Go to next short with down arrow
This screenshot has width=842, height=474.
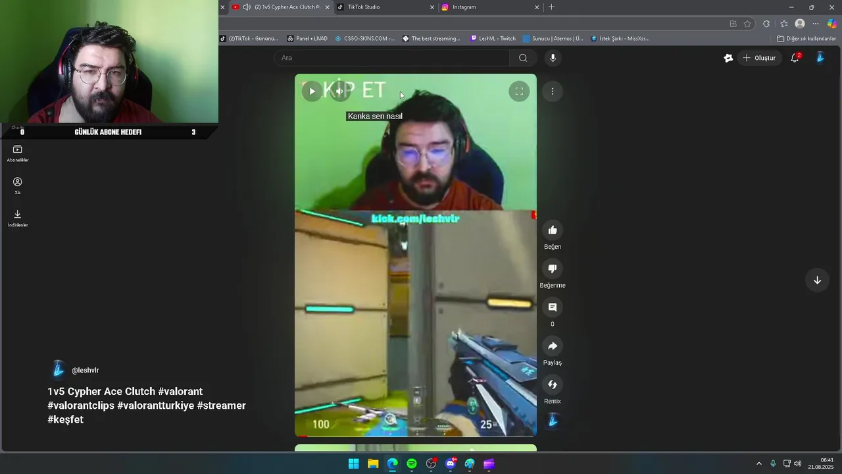pyautogui.click(x=817, y=280)
